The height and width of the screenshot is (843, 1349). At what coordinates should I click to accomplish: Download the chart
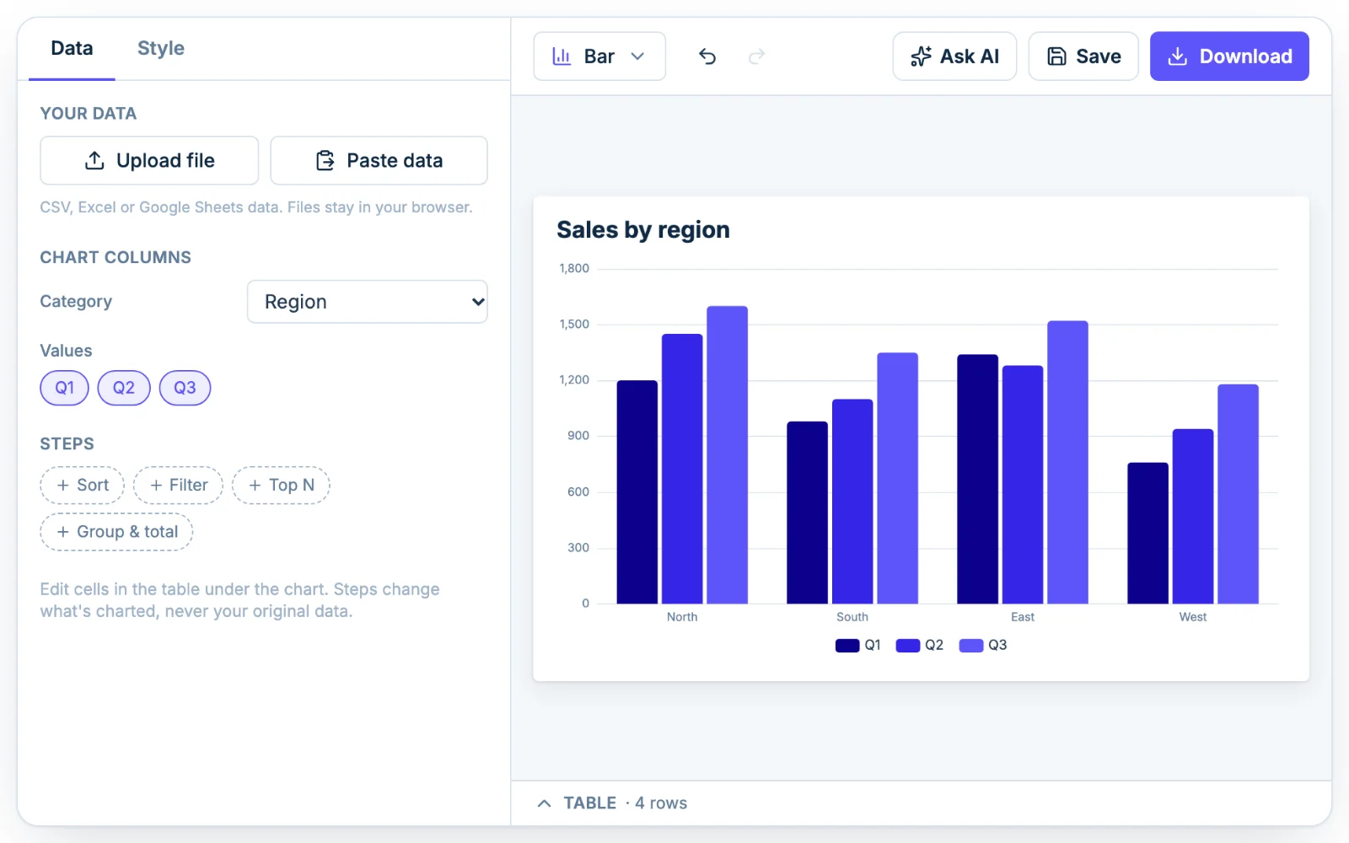(1229, 56)
